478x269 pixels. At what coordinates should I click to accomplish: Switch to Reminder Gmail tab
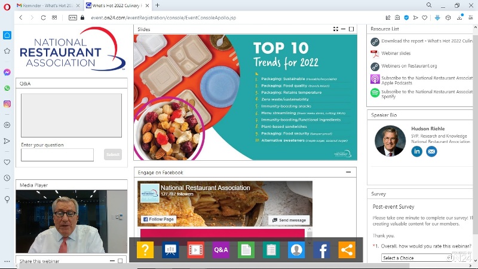click(x=48, y=5)
